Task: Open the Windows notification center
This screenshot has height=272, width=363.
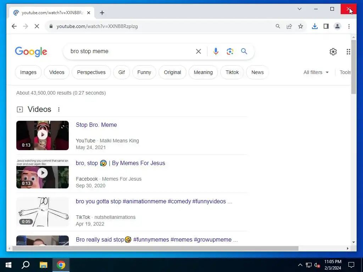Action: [x=351, y=265]
